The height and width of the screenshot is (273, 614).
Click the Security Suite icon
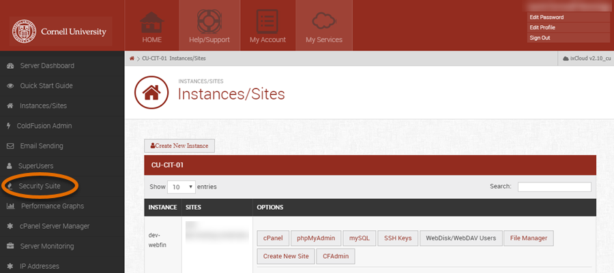point(10,187)
